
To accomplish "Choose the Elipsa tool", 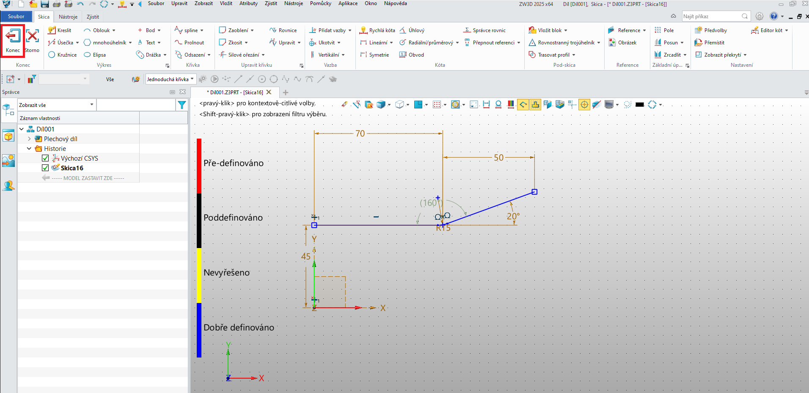I will 95,55.
